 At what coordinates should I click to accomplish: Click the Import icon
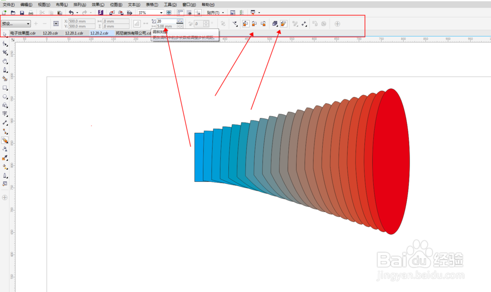pos(112,12)
